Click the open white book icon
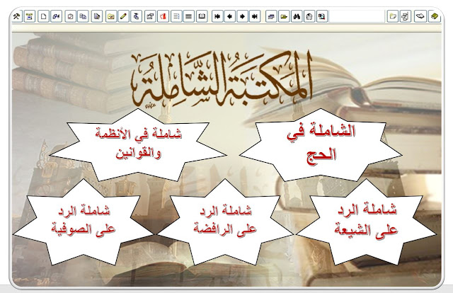 (x=420, y=16)
